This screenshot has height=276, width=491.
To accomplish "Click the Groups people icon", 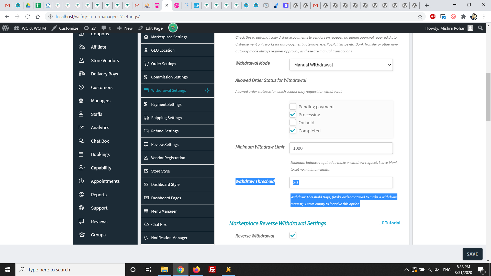I will click(82, 235).
